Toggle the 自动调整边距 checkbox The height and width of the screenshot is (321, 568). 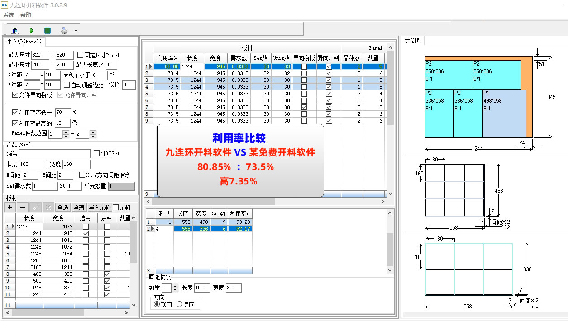click(x=67, y=85)
